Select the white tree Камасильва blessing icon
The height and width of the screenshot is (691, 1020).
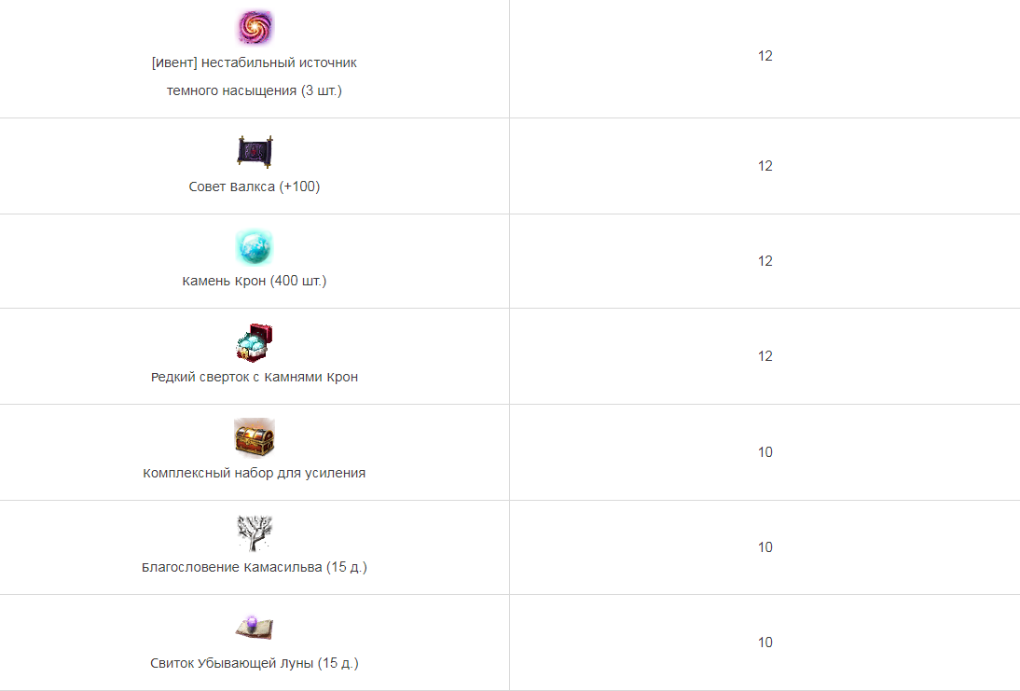pyautogui.click(x=255, y=532)
